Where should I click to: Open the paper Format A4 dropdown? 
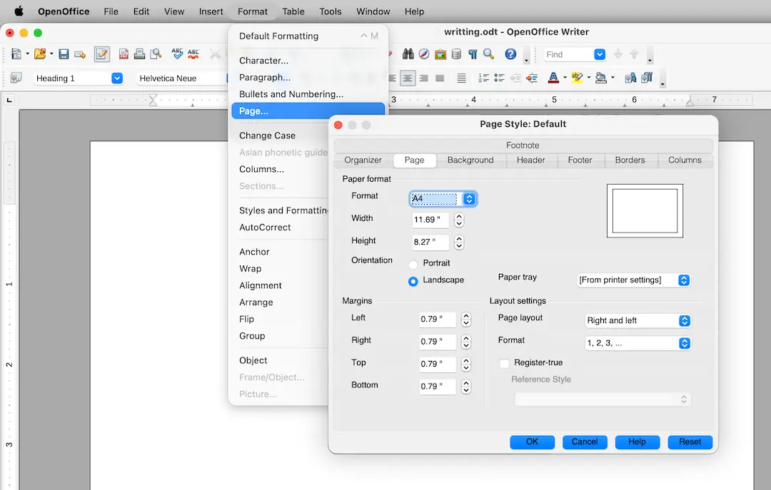443,198
